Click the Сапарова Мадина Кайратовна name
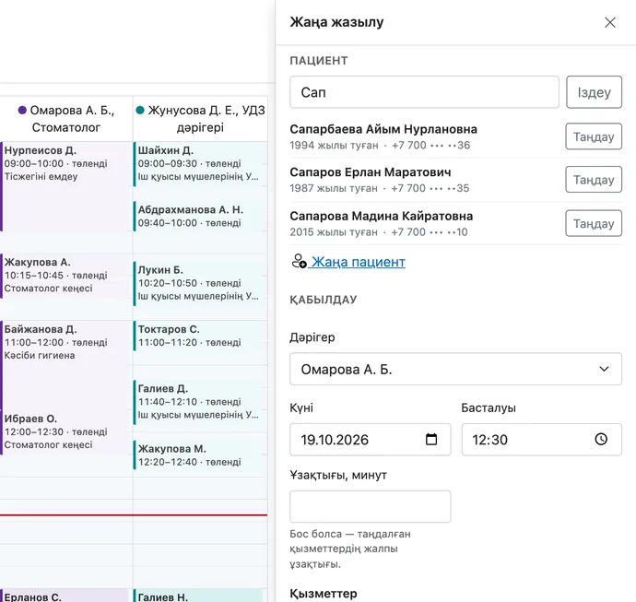This screenshot has width=636, height=602. tap(382, 217)
